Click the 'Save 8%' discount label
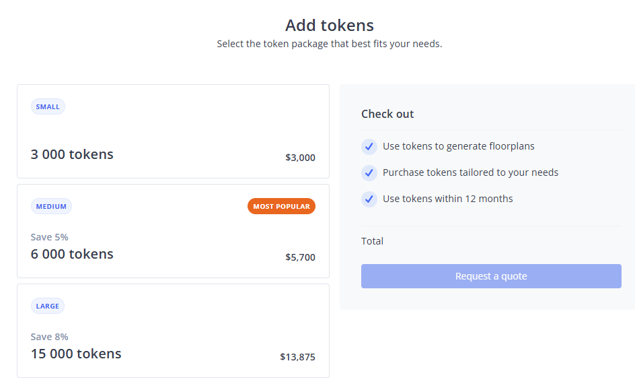Image resolution: width=635 pixels, height=388 pixels. [49, 337]
